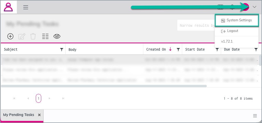This screenshot has width=262, height=123.
Task: Sort by Created On column header
Action: coord(156,49)
